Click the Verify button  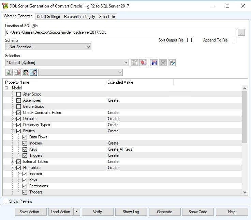pyautogui.click(x=98, y=212)
